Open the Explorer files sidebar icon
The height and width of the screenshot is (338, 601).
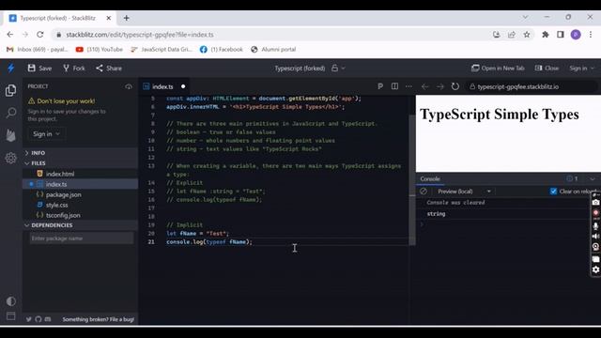click(11, 90)
